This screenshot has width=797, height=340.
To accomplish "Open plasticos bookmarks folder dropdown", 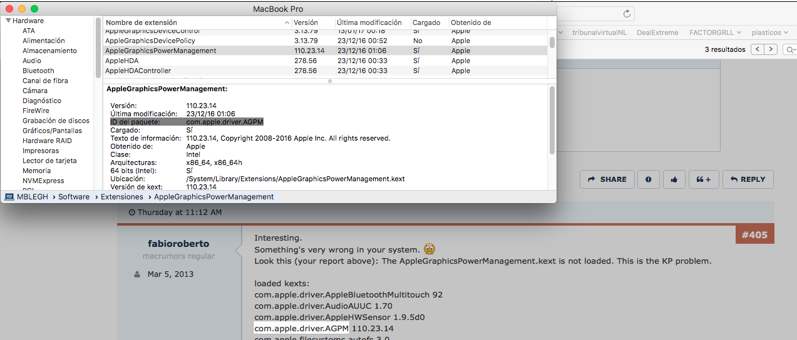I will coord(769,32).
